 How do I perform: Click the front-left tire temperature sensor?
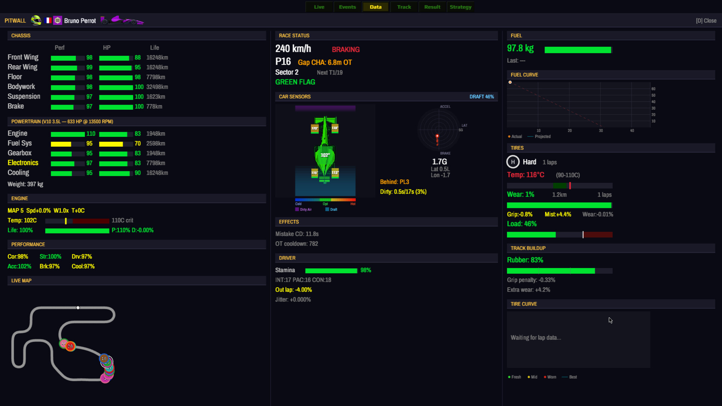314,128
